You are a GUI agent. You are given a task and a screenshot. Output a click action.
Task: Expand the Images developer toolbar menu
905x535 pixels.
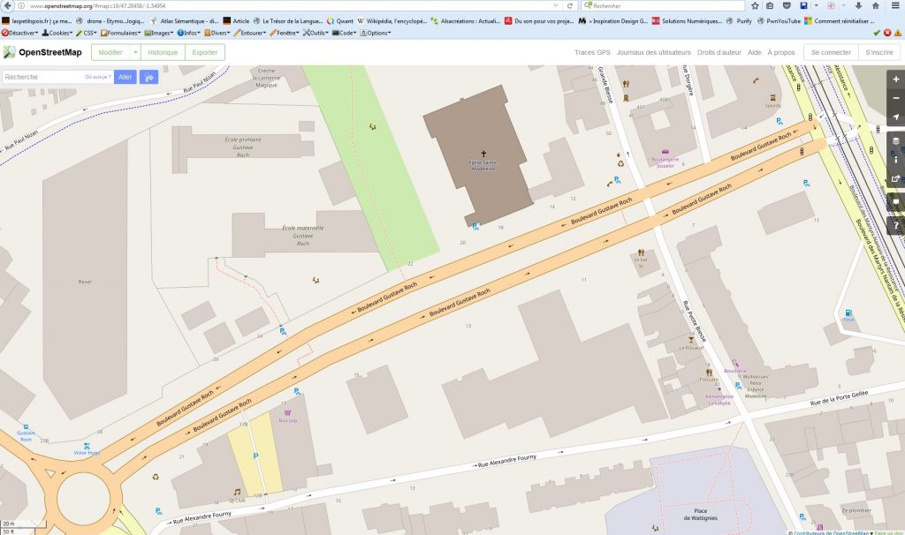[x=158, y=33]
